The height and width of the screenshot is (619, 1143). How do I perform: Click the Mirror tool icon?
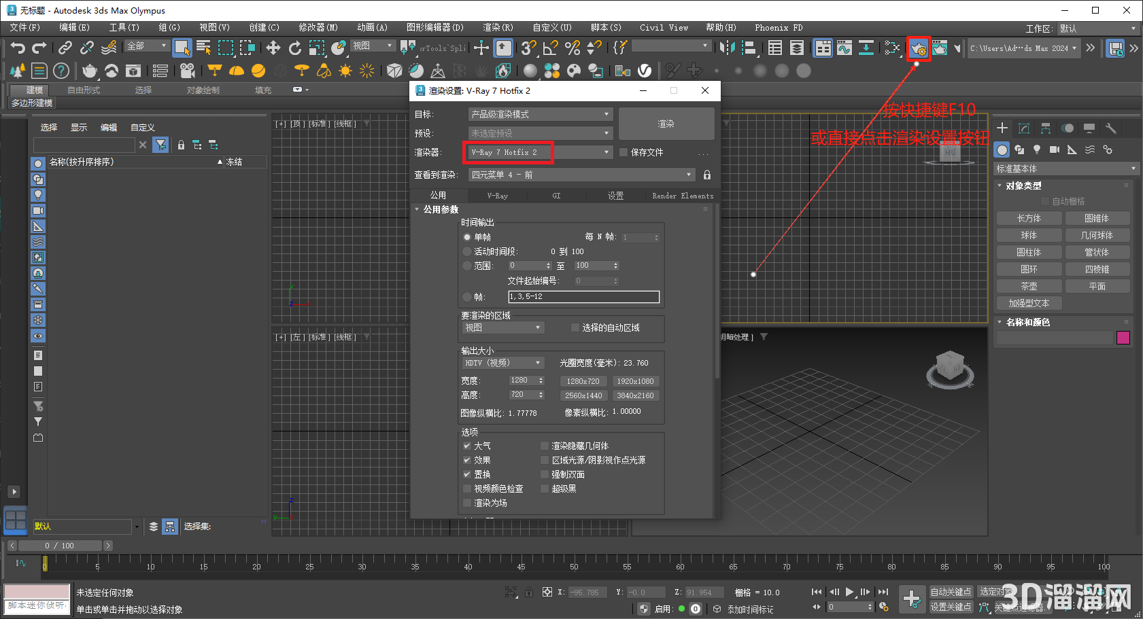tap(727, 48)
